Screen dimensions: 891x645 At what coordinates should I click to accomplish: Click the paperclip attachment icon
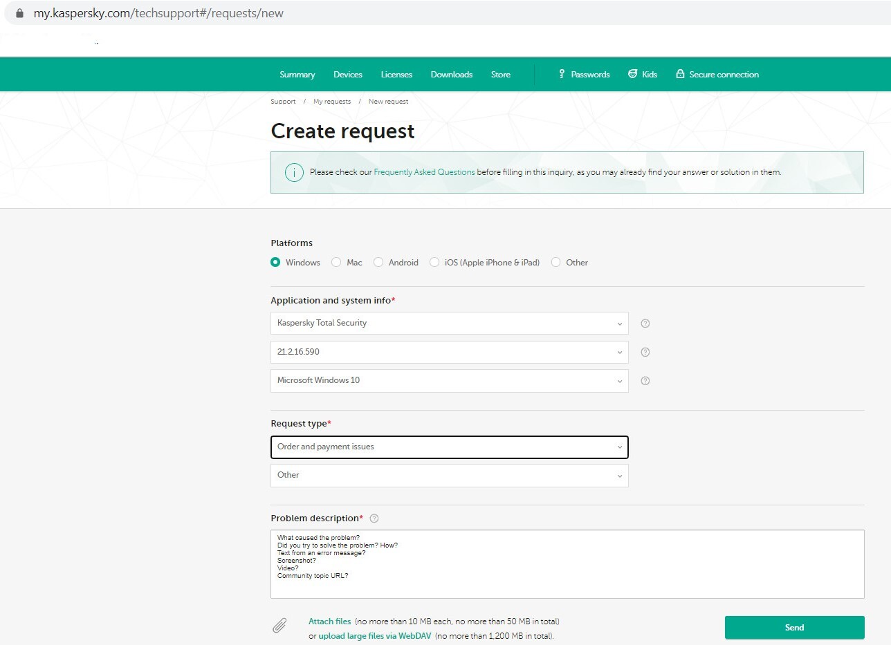[x=279, y=626]
